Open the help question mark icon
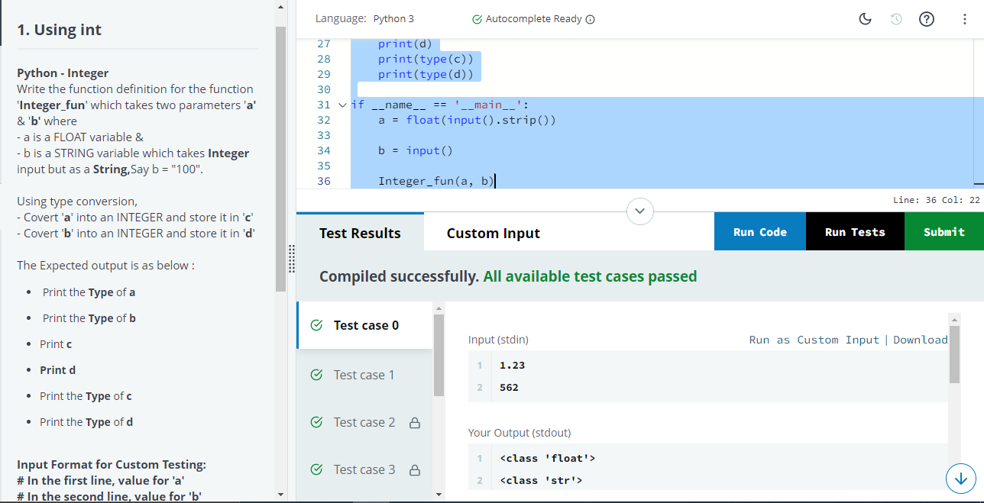This screenshot has height=503, width=984. click(x=926, y=19)
